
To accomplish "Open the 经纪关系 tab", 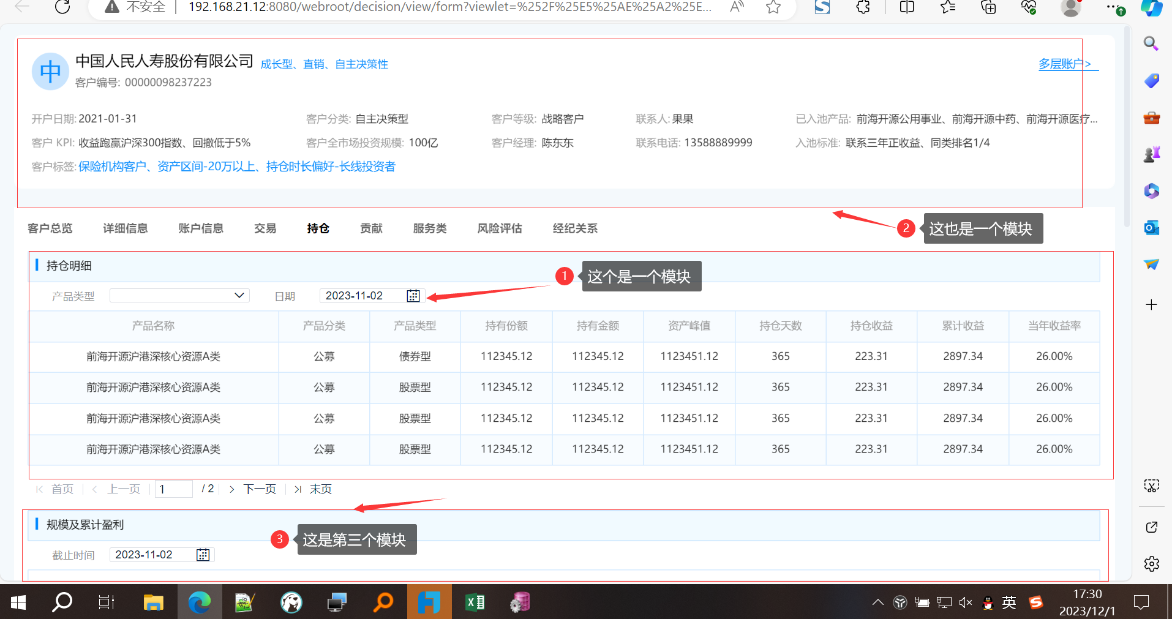I will [x=575, y=228].
